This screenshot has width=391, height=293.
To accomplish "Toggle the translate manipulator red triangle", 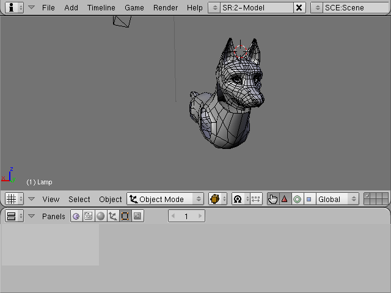I will pyautogui.click(x=285, y=199).
